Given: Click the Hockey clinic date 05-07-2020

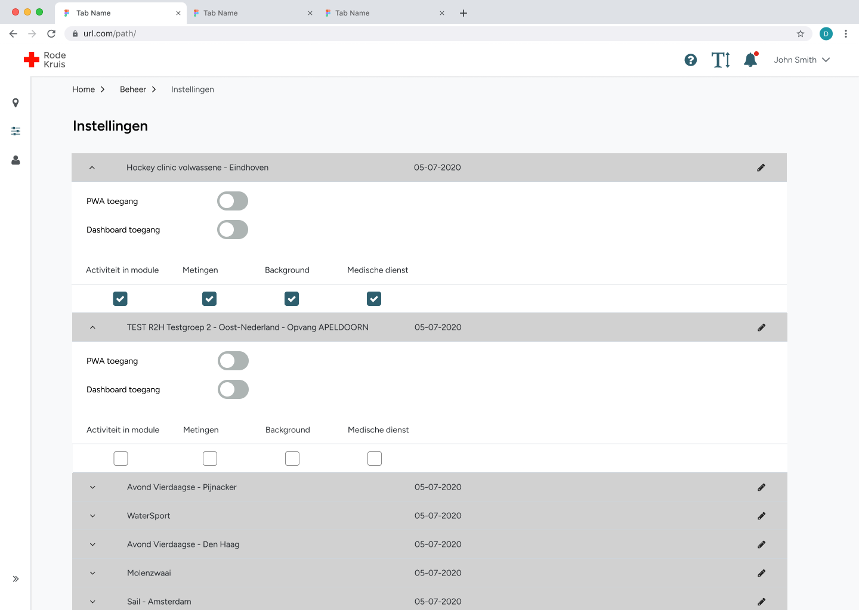Looking at the screenshot, I should click(437, 168).
